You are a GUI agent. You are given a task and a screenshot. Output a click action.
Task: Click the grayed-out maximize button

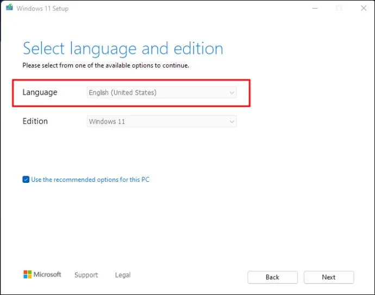coord(339,8)
